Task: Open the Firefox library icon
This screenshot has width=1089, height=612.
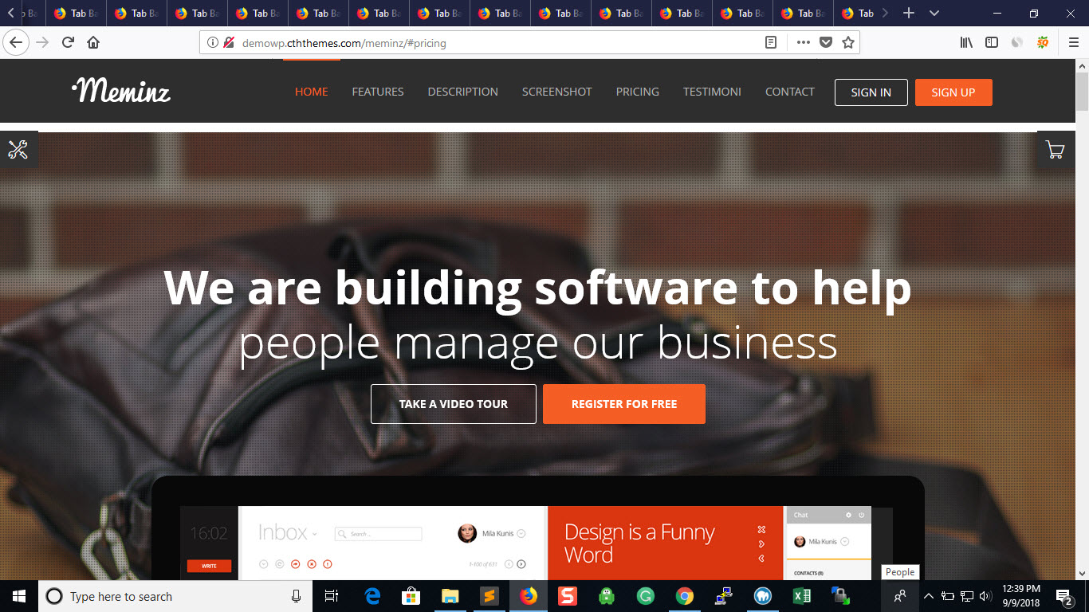Action: click(x=966, y=42)
